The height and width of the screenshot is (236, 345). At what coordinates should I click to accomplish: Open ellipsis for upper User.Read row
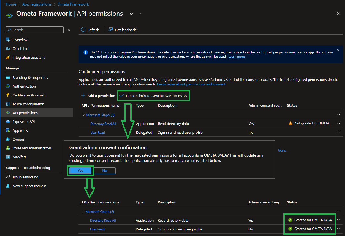(x=338, y=132)
